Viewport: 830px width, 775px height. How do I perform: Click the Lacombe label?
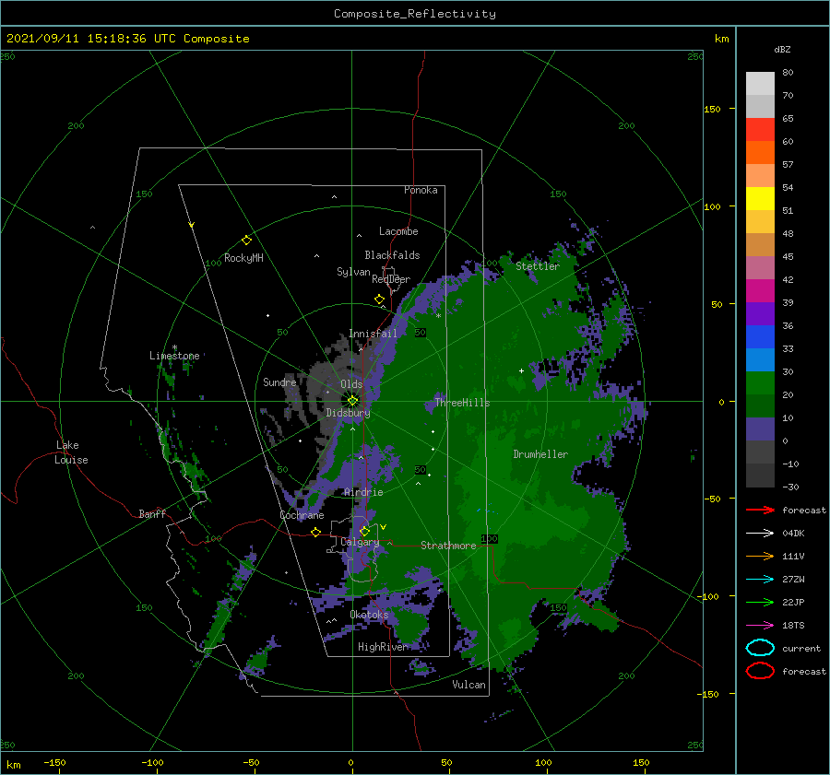click(x=398, y=231)
